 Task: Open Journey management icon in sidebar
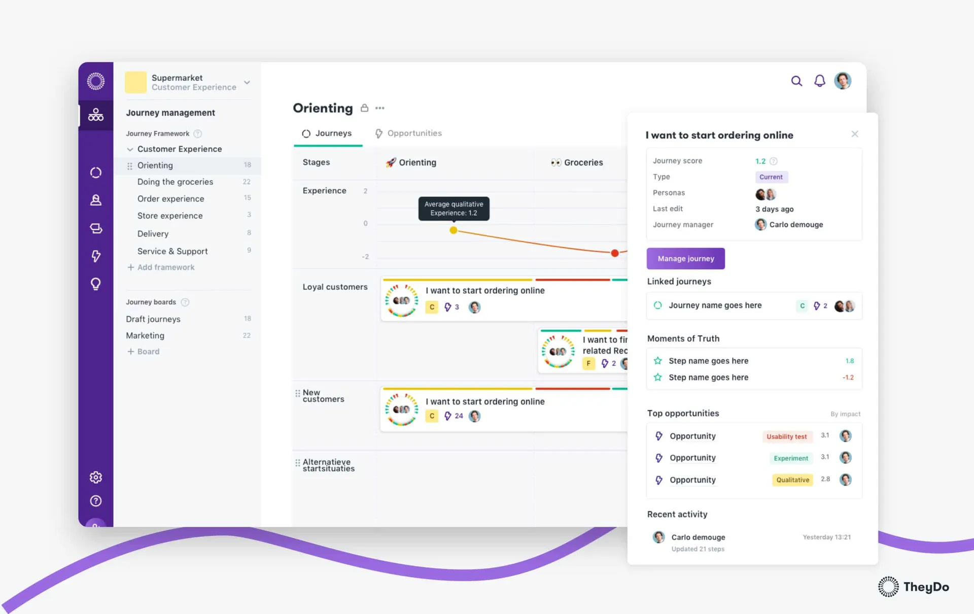tap(95, 115)
